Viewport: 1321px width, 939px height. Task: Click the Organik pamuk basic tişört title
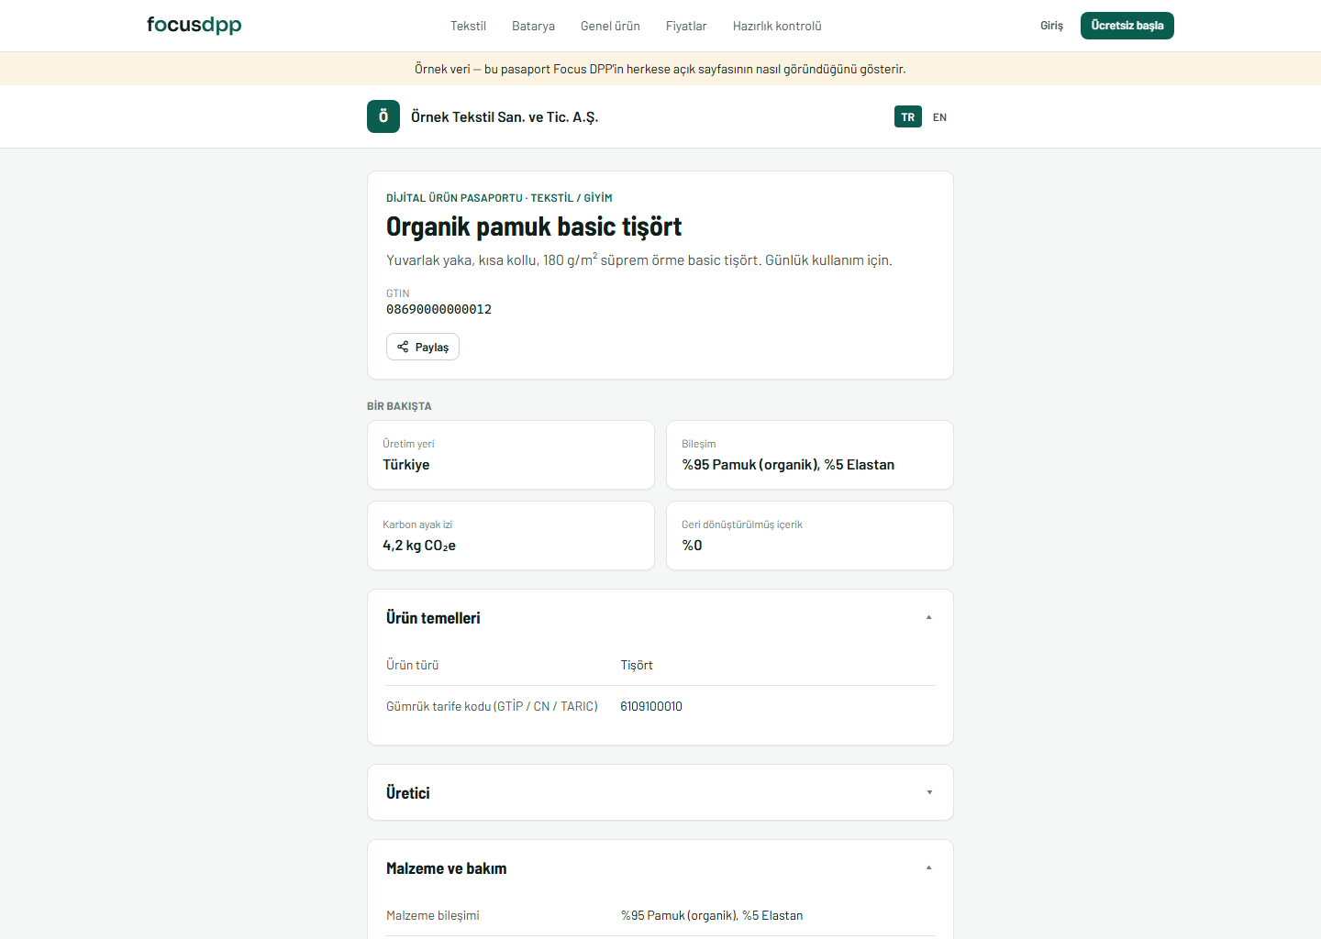tap(534, 226)
